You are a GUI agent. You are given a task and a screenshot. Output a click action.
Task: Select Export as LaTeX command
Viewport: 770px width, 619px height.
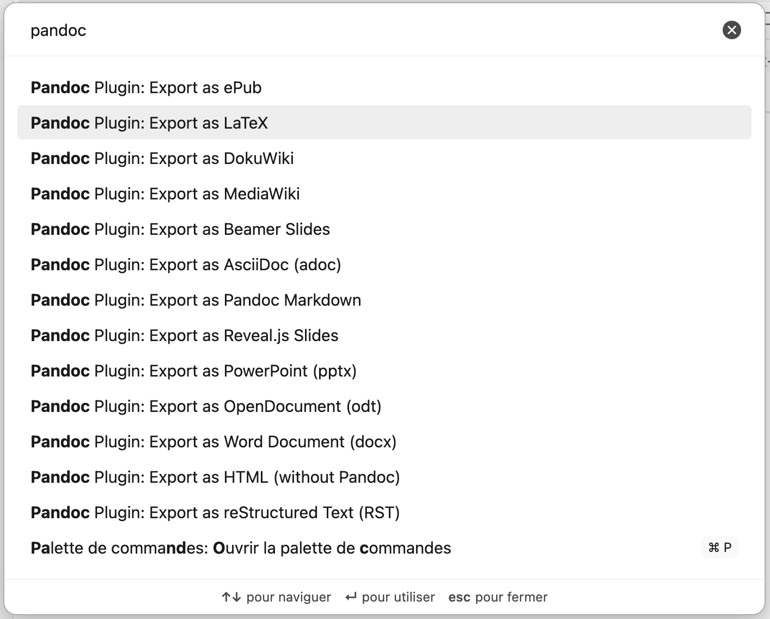[x=149, y=123]
